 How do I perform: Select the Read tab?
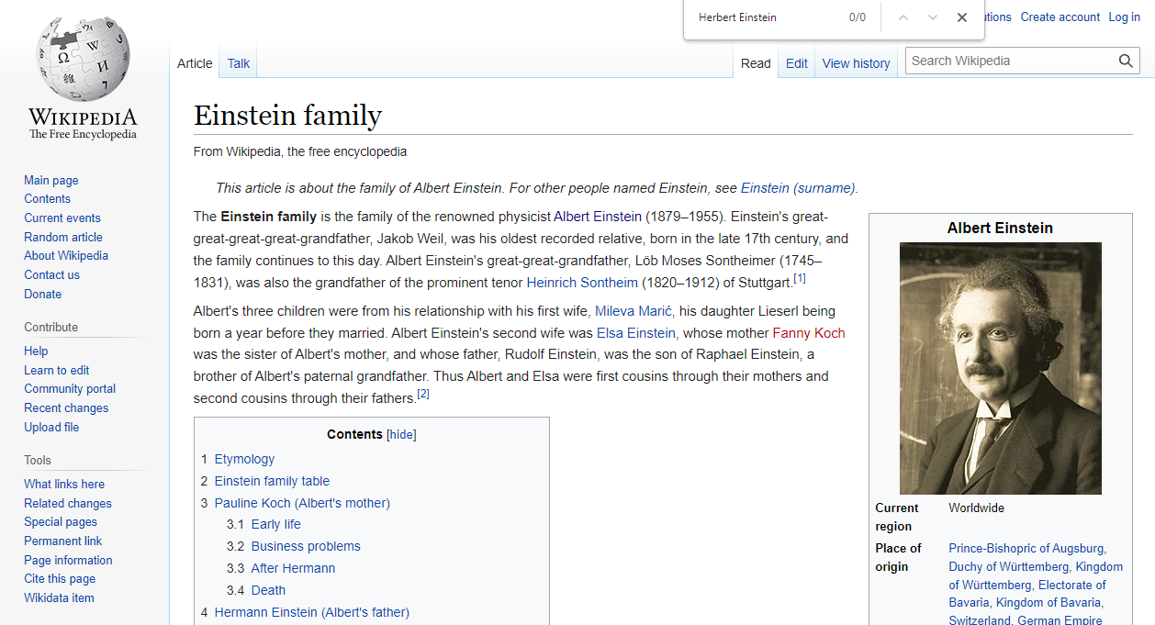(756, 63)
